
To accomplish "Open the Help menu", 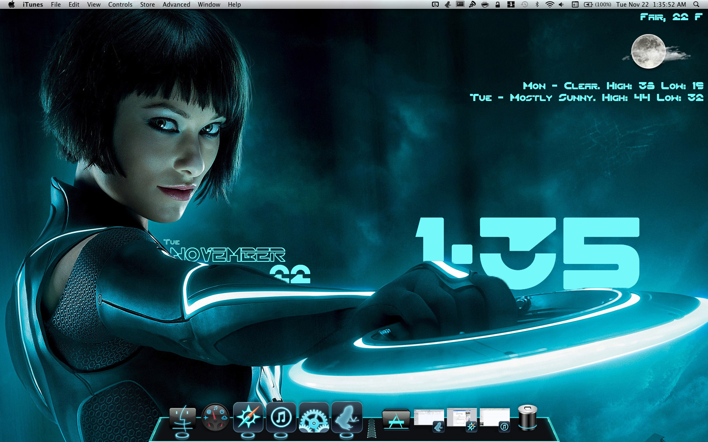I will click(234, 5).
